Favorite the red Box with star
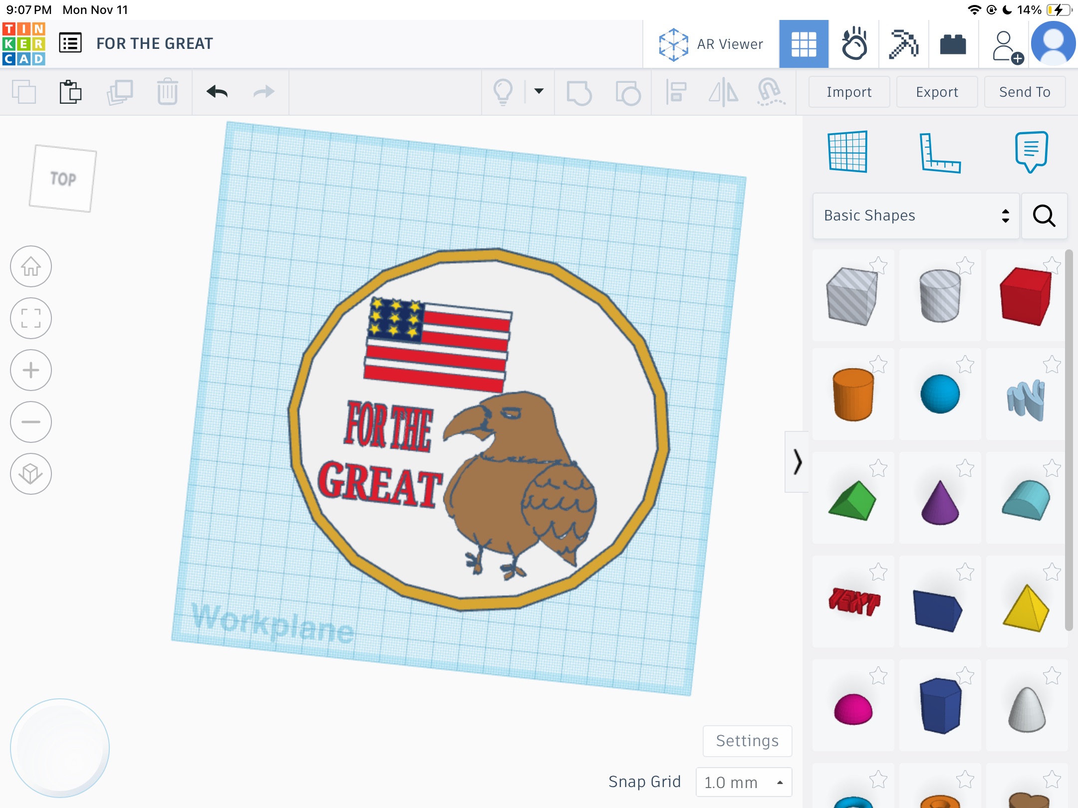 pos(1052,265)
